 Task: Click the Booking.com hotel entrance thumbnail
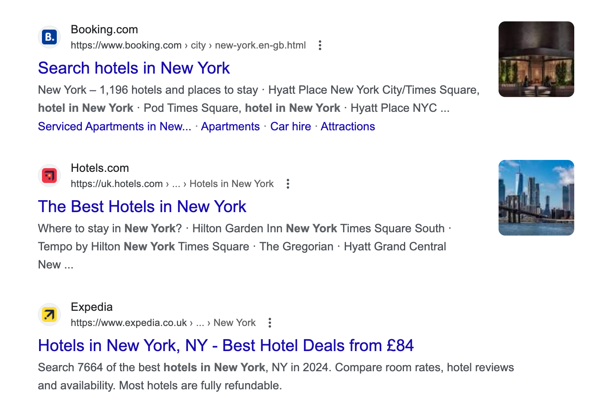coord(536,59)
